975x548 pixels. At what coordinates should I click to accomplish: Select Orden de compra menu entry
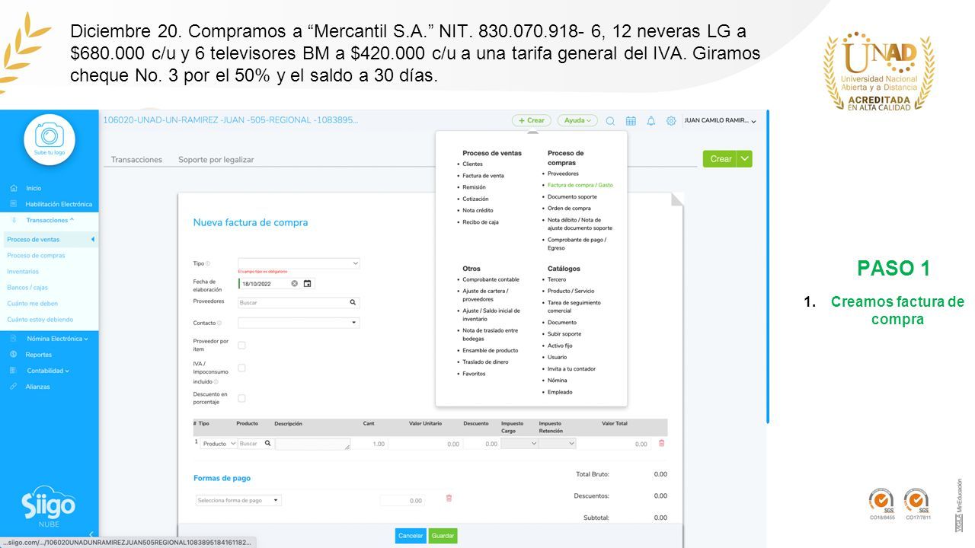click(569, 208)
